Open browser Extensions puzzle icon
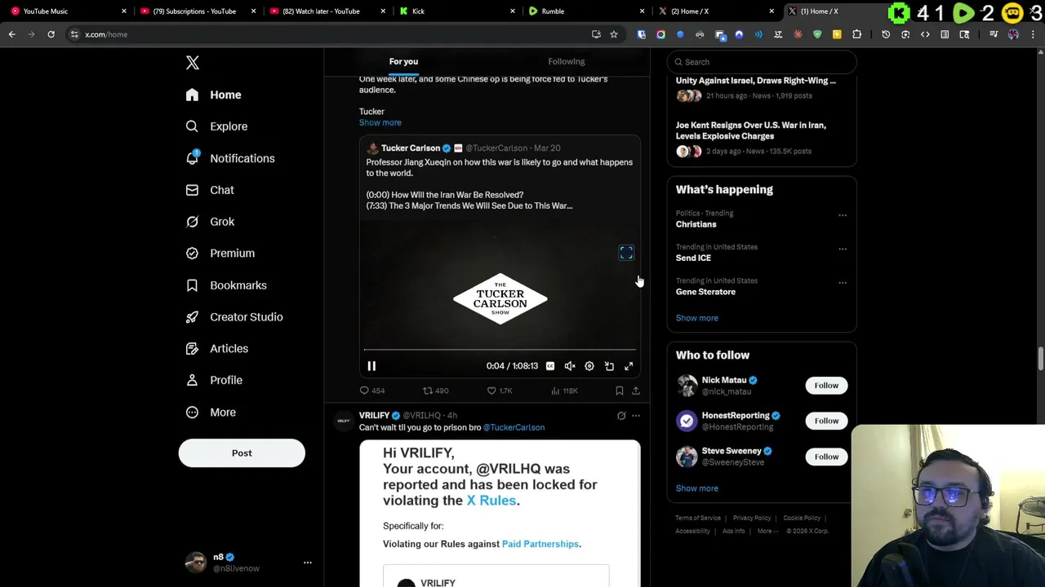The height and width of the screenshot is (587, 1045). point(856,34)
